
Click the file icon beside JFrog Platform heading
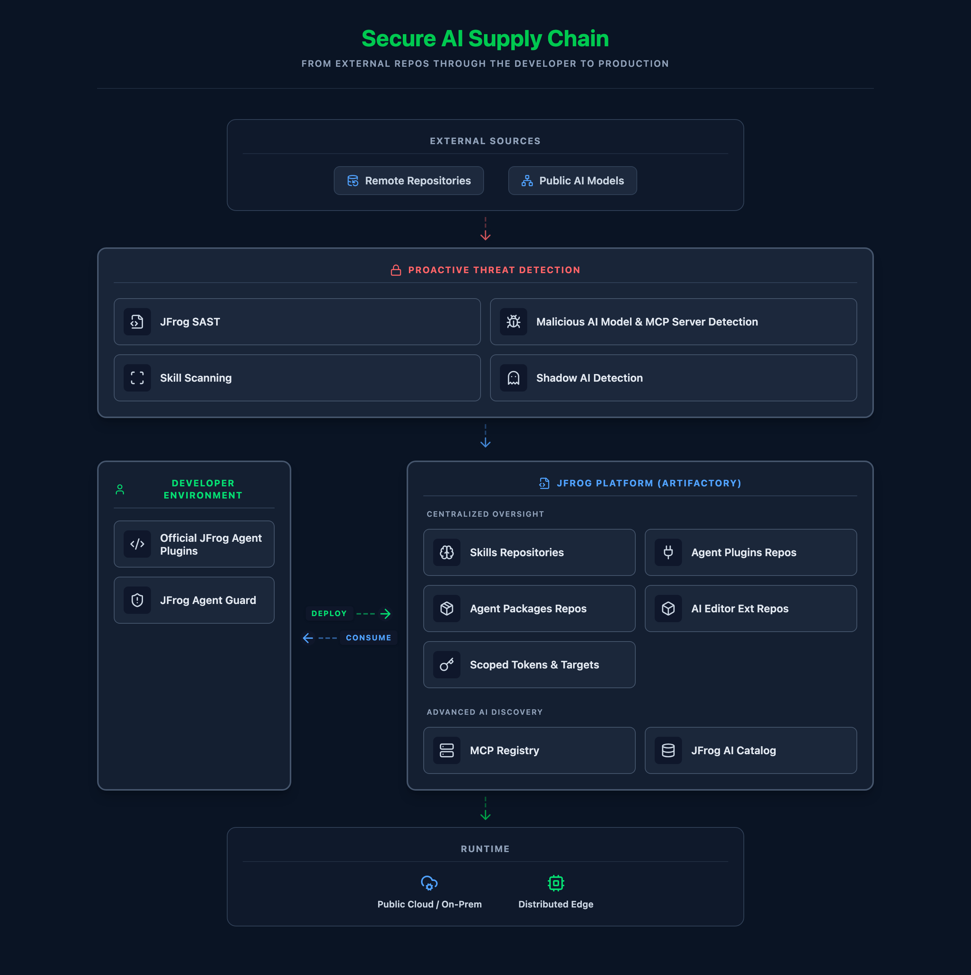click(x=544, y=483)
